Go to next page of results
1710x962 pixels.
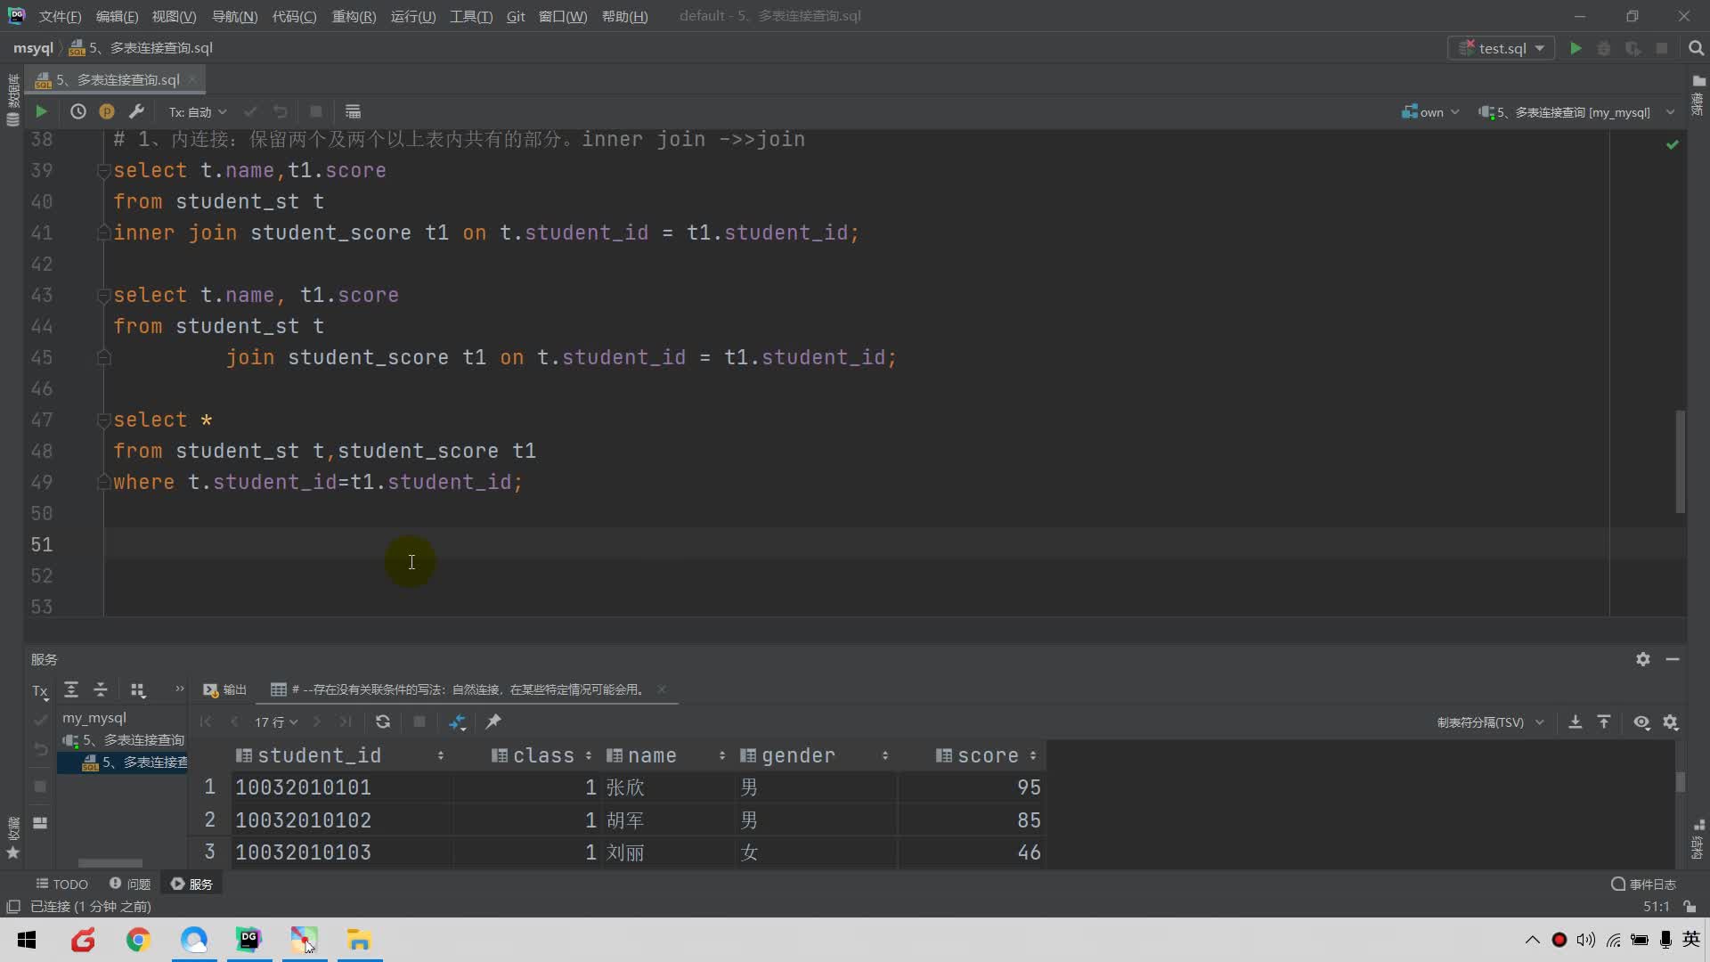317,721
